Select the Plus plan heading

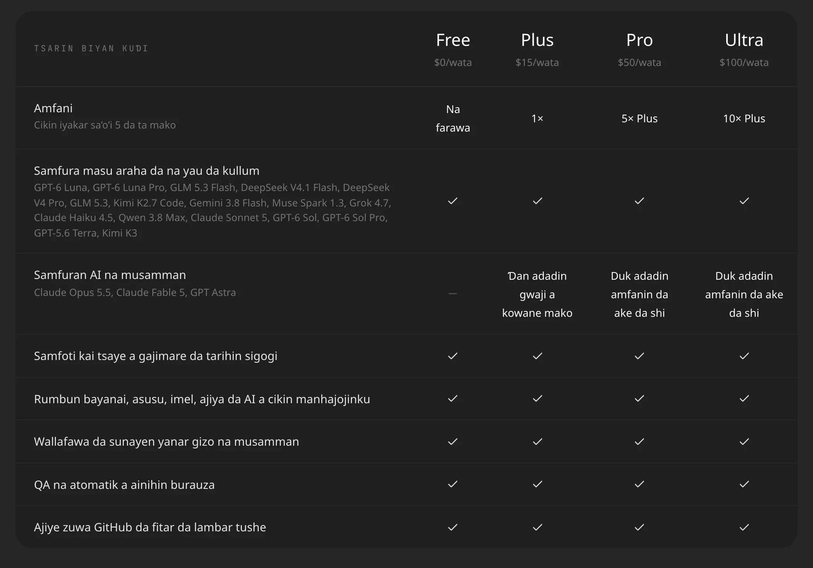click(537, 40)
